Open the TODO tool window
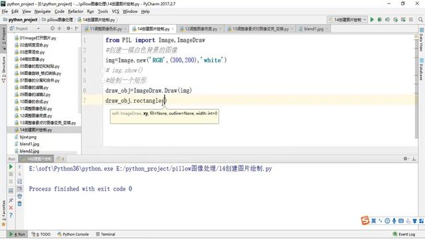Image resolution: width=425 pixels, height=239 pixels. coord(41,234)
